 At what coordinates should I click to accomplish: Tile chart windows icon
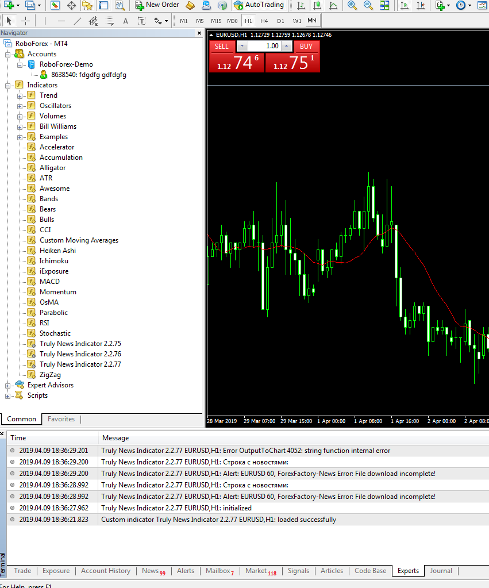point(384,5)
